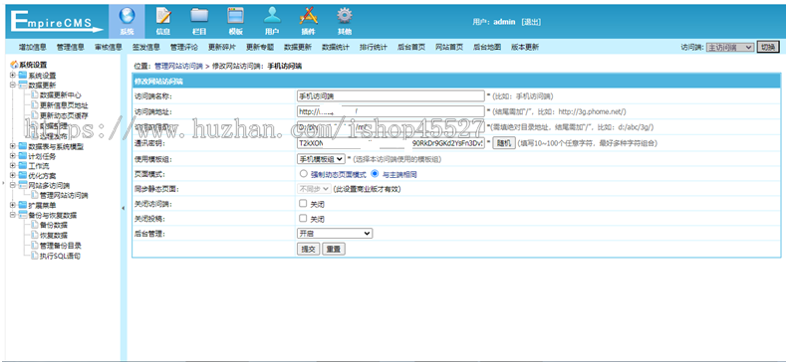The width and height of the screenshot is (788, 364).
Task: Follow the 管理网站访问端 breadcrumb link
Action: pyautogui.click(x=178, y=66)
